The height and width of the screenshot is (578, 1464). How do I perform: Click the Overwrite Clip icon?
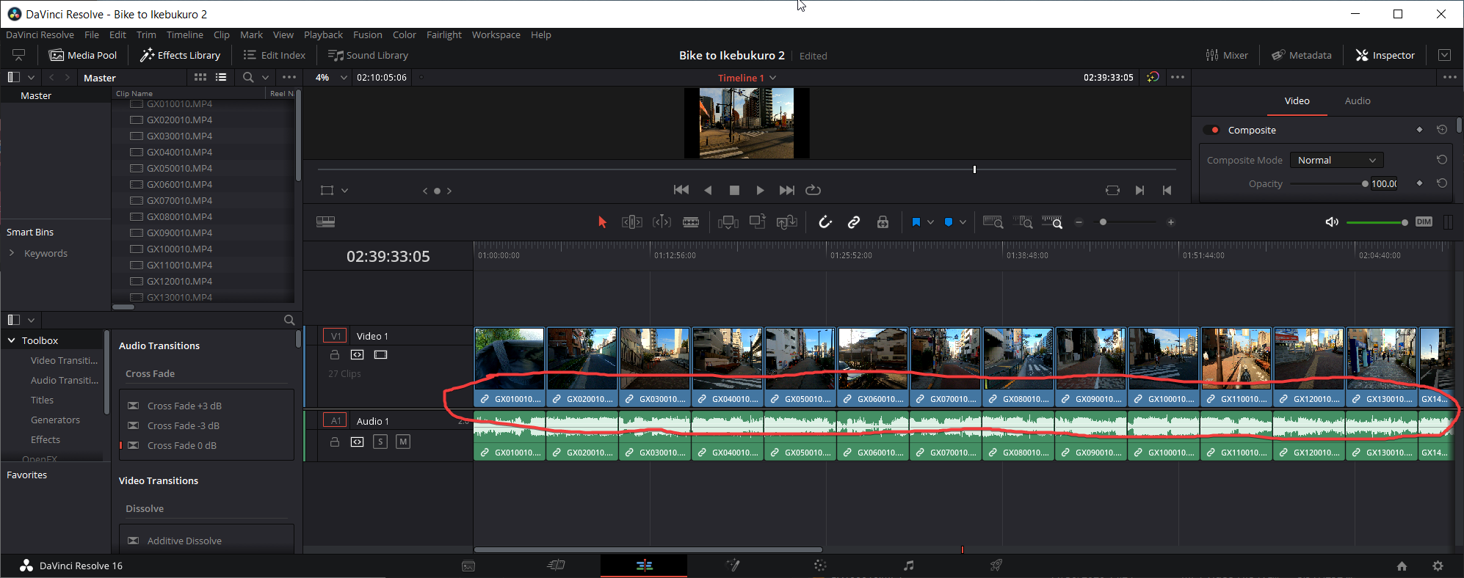[758, 222]
